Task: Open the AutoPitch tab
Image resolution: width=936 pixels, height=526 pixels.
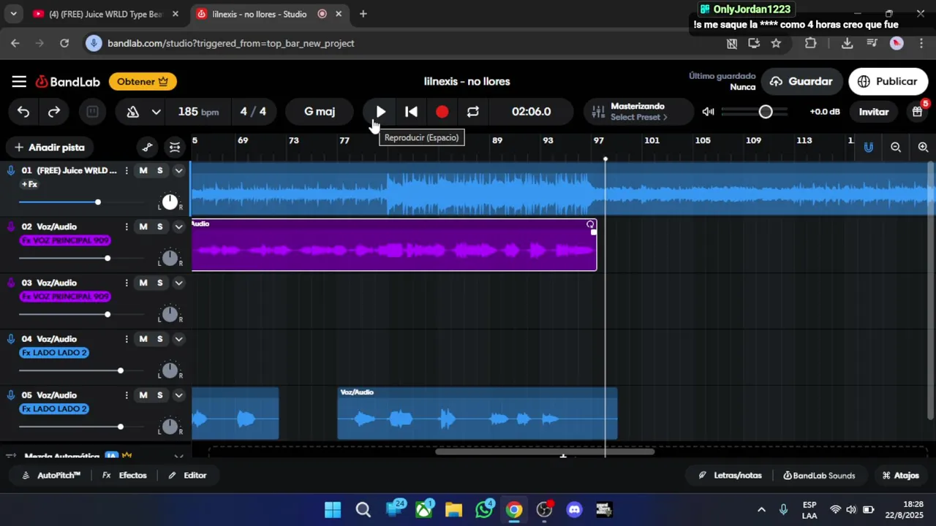Action: 52,476
